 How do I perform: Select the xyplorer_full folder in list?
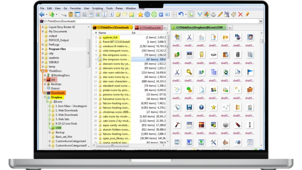(110, 37)
